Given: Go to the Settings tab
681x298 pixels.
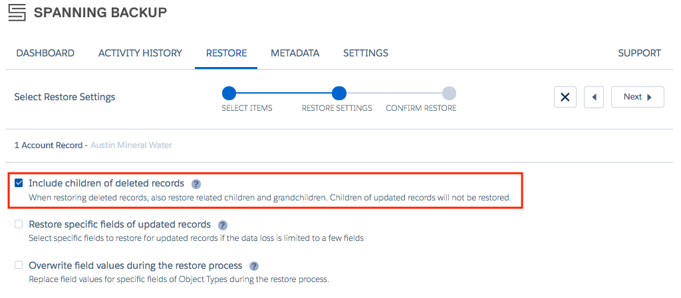Looking at the screenshot, I should coord(366,53).
